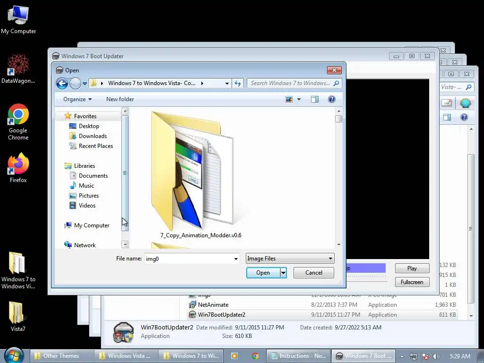
Task: Click the Open button
Action: point(263,273)
